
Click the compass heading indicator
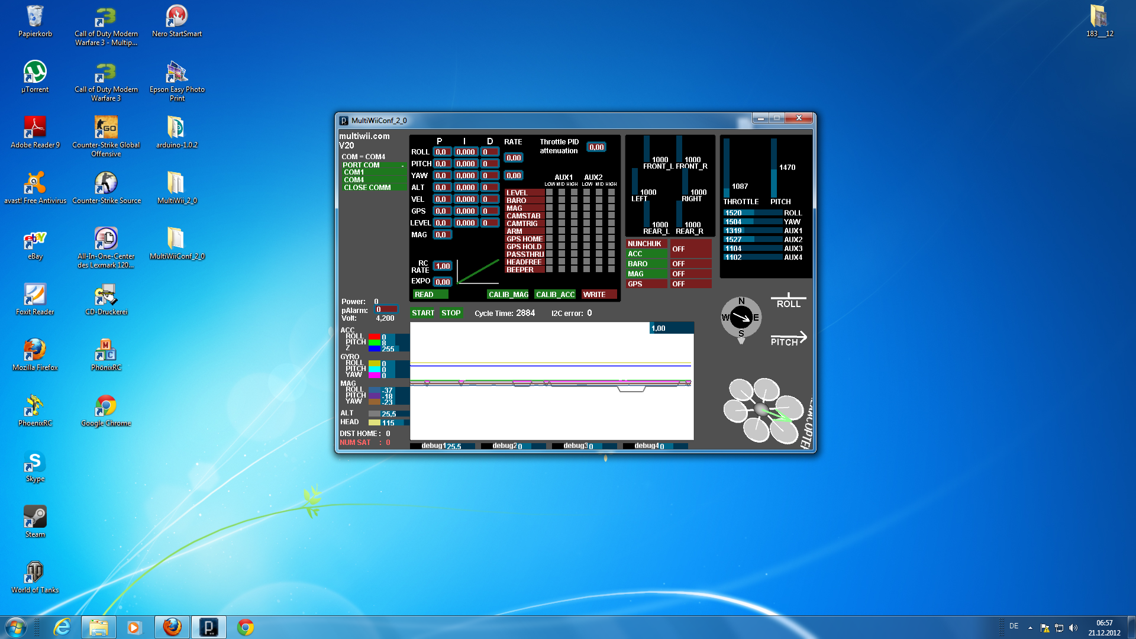[x=741, y=318]
